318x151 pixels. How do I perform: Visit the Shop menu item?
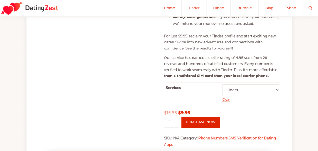pyautogui.click(x=292, y=8)
